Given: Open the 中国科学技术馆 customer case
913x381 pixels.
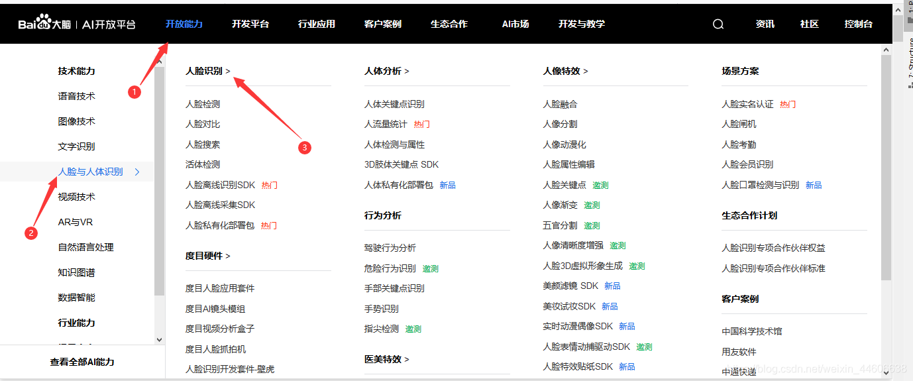Looking at the screenshot, I should 752,331.
